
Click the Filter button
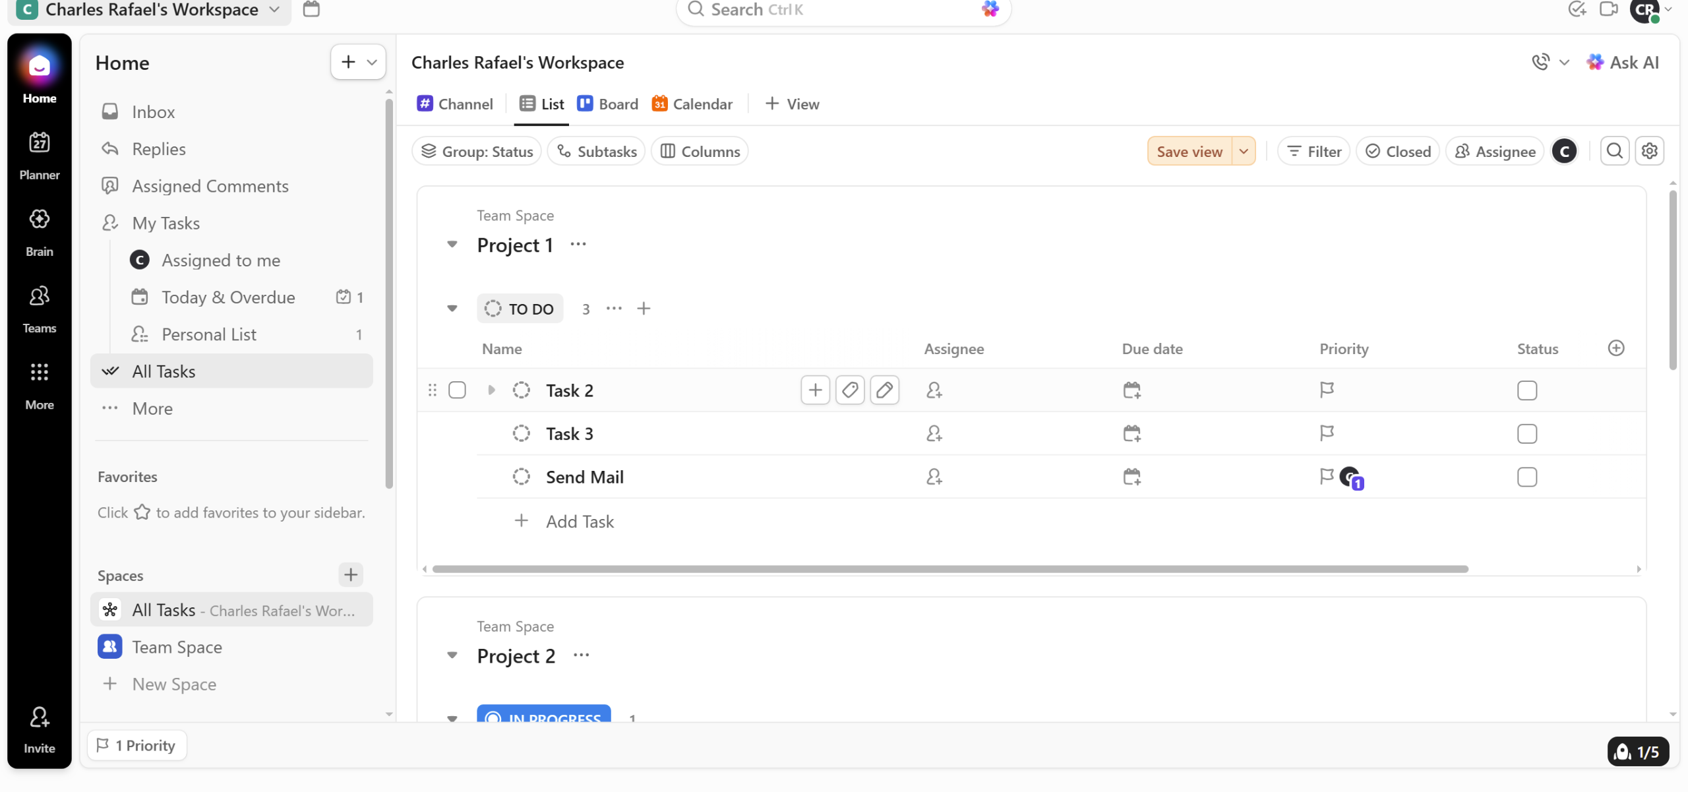(1313, 151)
